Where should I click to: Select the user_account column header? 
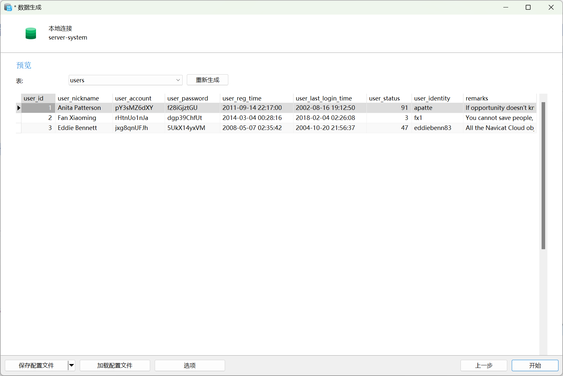(x=138, y=98)
